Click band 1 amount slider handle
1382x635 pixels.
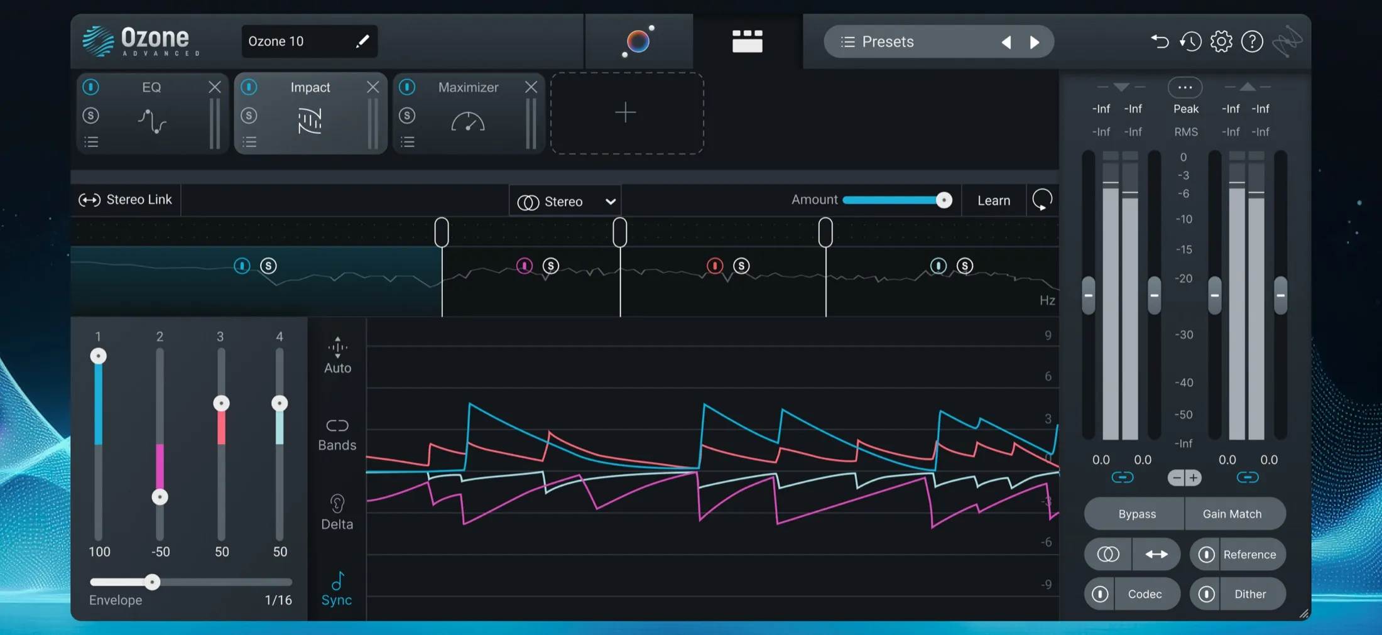pyautogui.click(x=98, y=356)
